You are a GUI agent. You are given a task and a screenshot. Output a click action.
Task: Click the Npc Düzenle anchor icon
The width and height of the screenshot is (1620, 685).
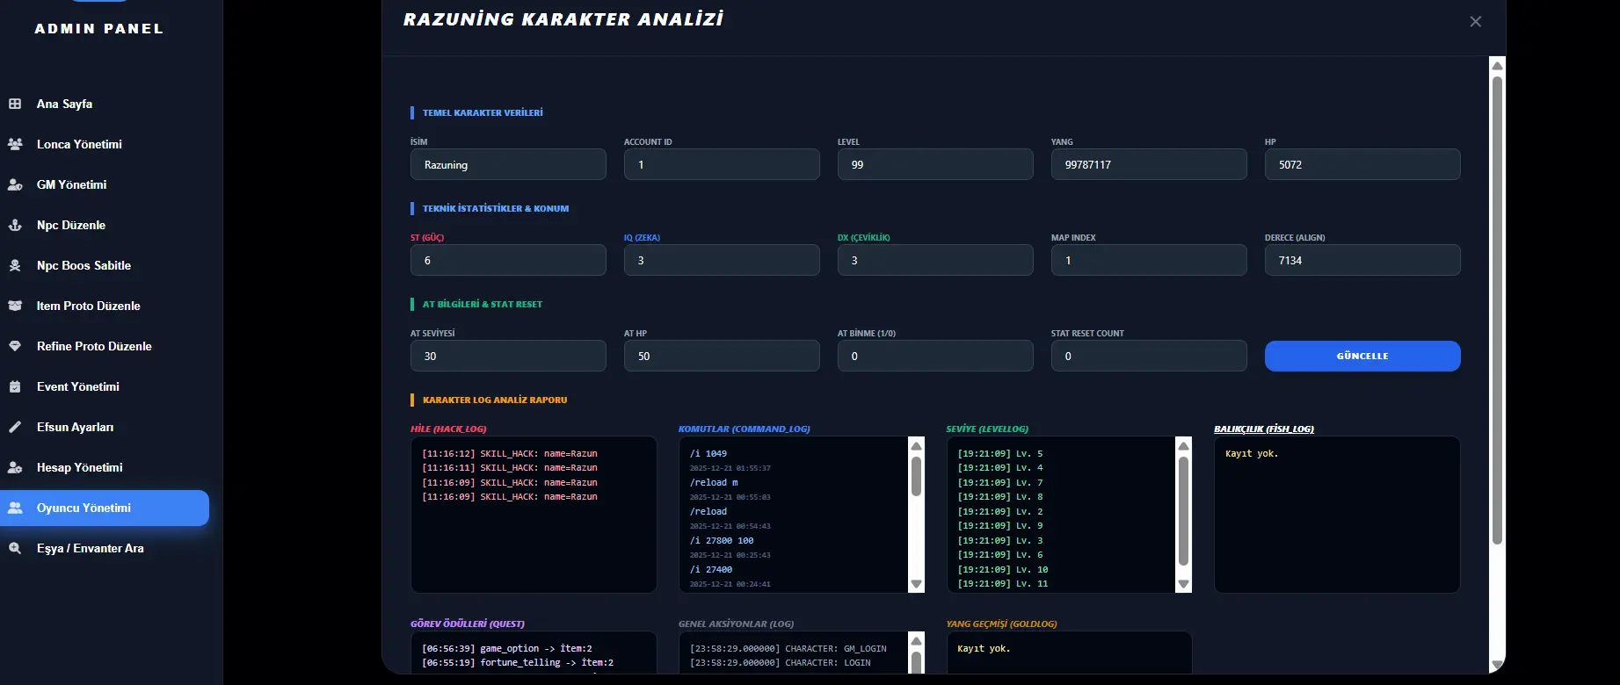(15, 225)
